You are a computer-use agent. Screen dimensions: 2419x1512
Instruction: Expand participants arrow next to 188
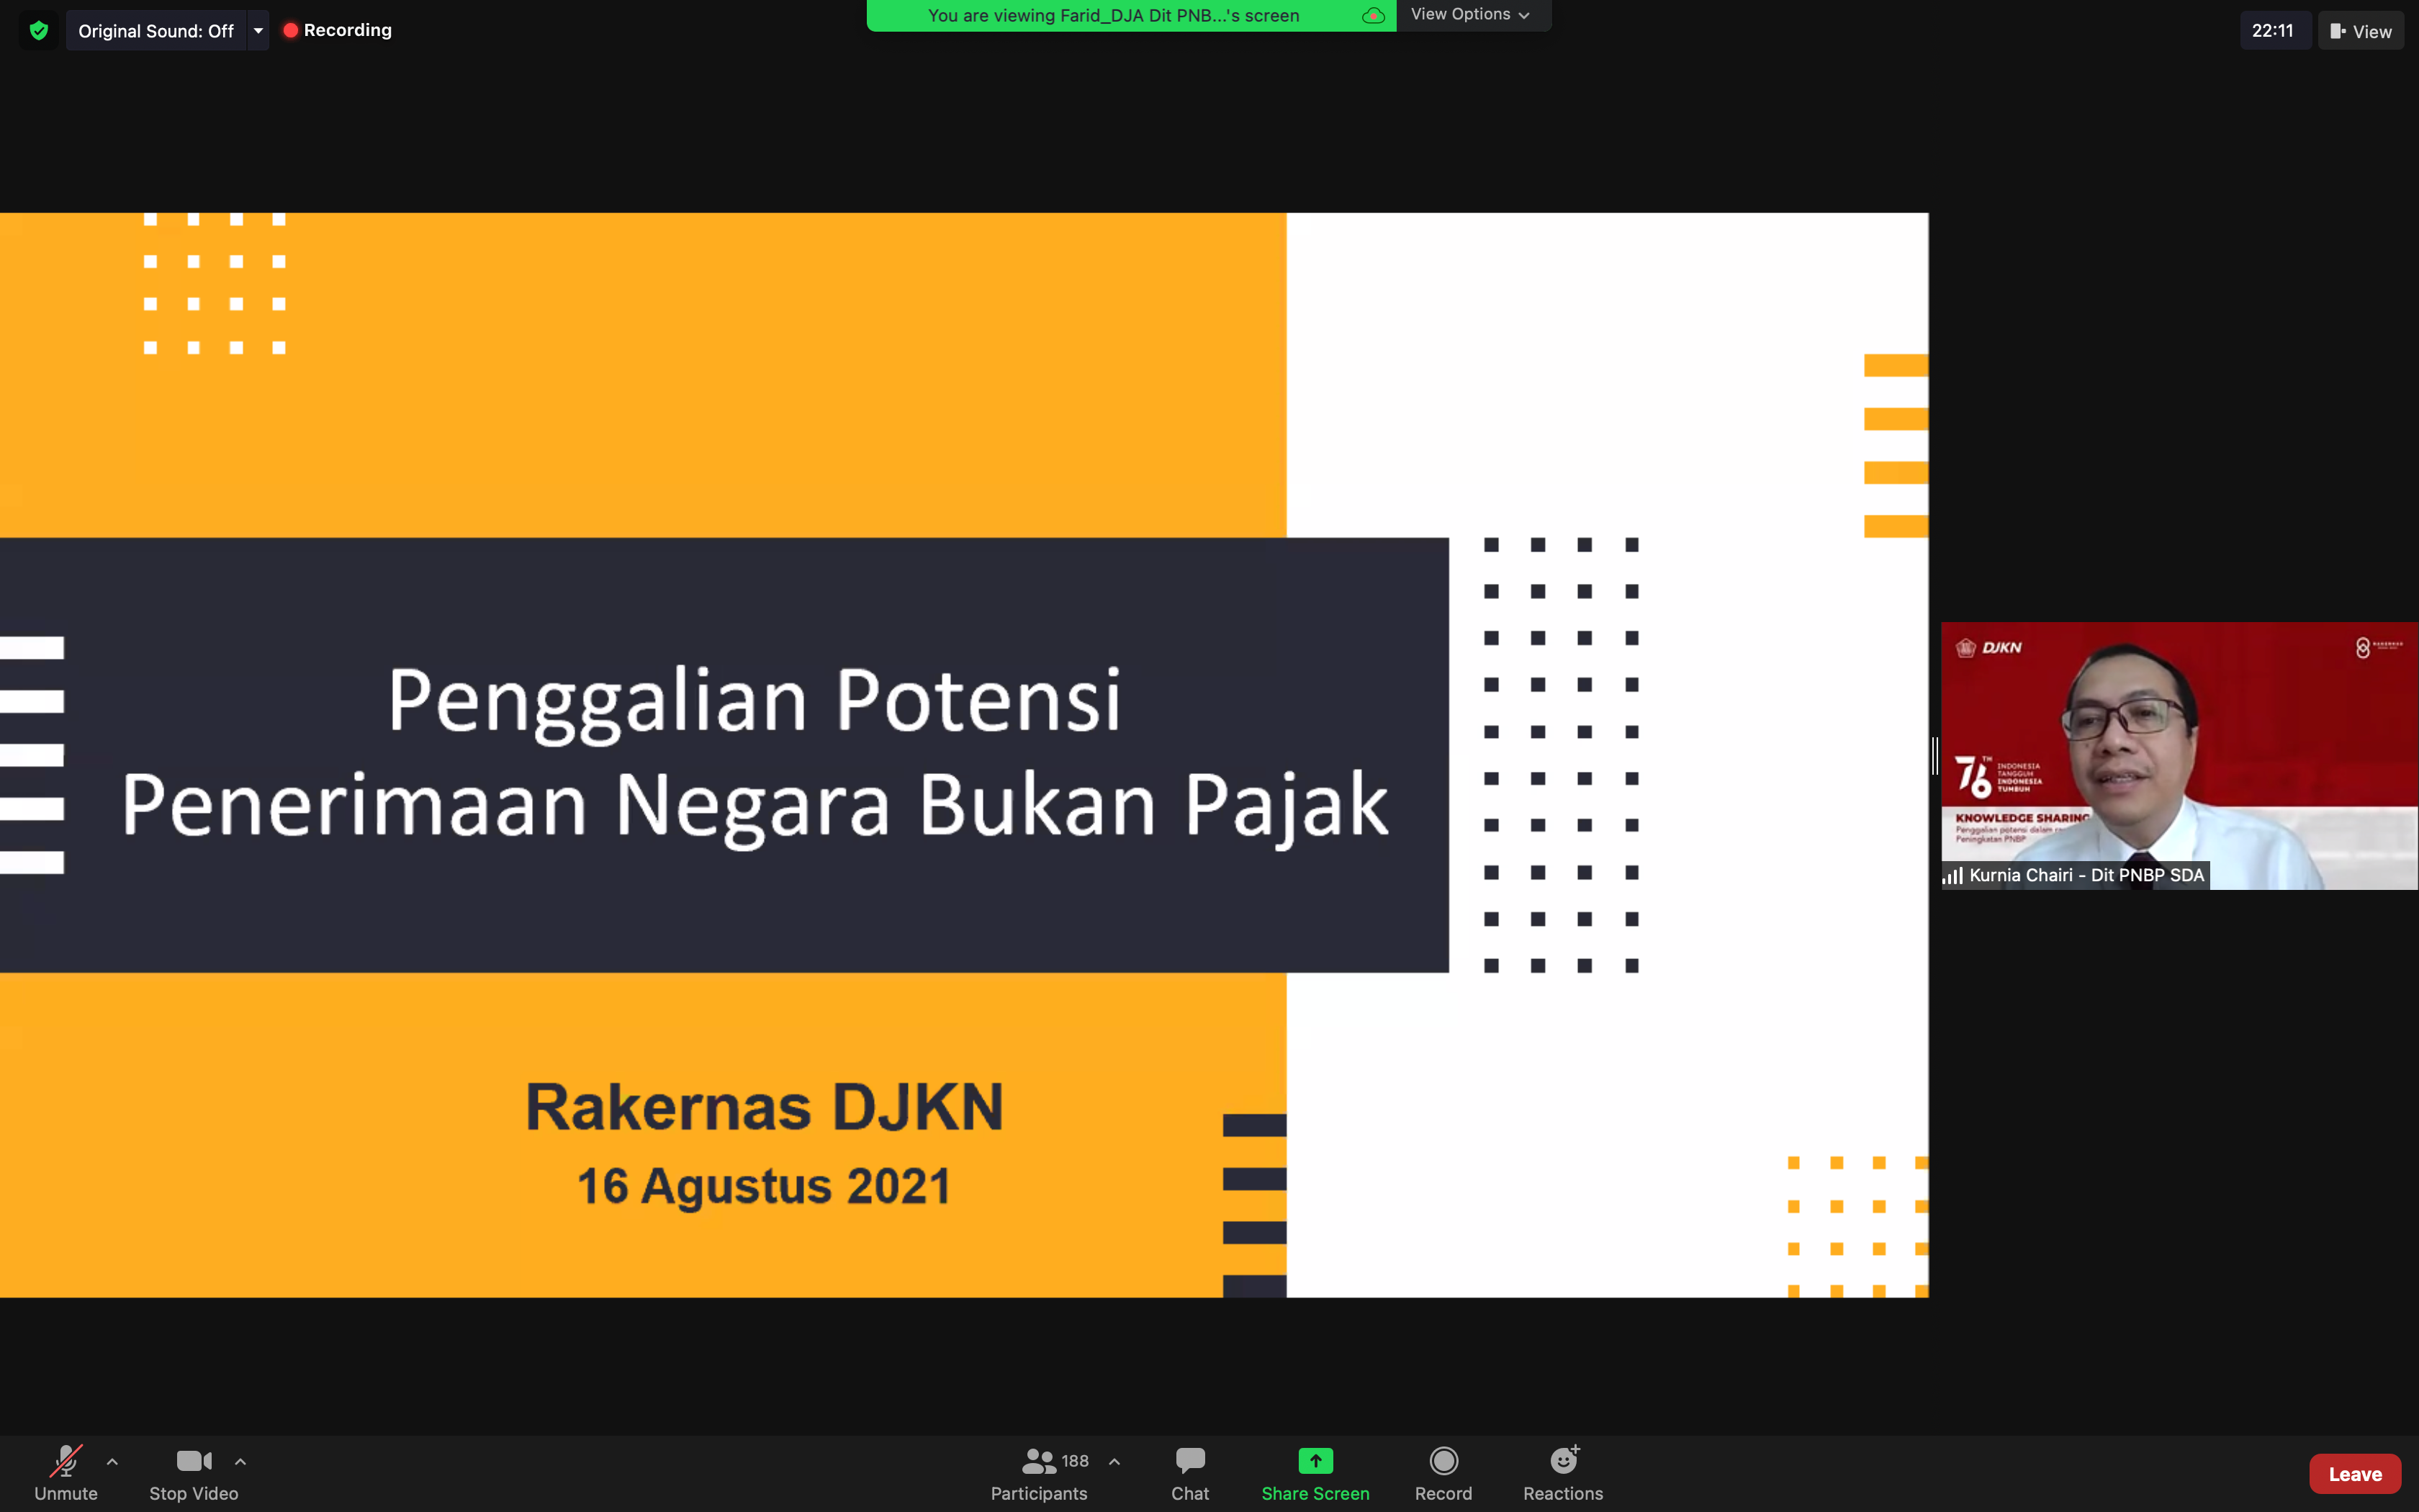(1114, 1461)
